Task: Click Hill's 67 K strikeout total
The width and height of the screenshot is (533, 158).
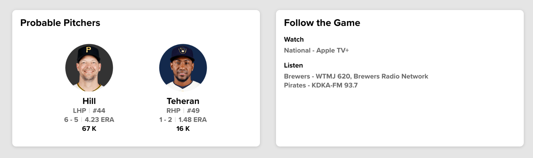Action: click(89, 129)
